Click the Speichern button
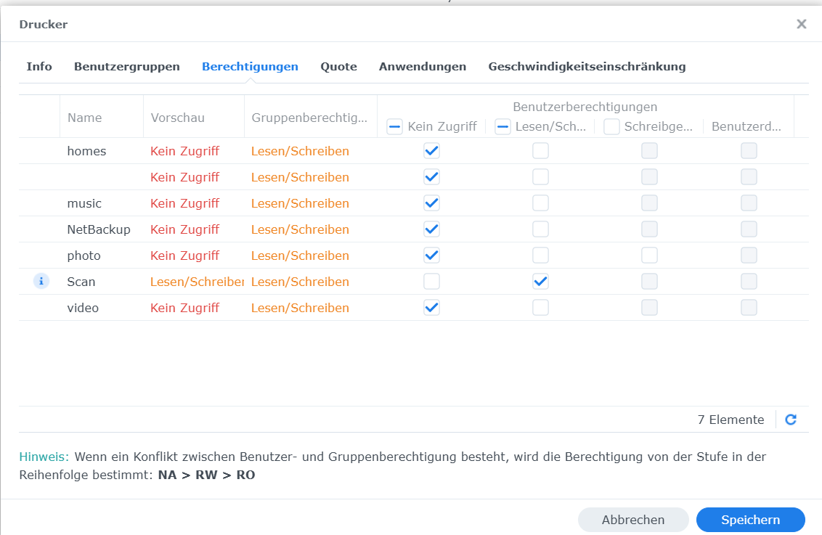Viewport: 822px width, 535px height. 751,520
